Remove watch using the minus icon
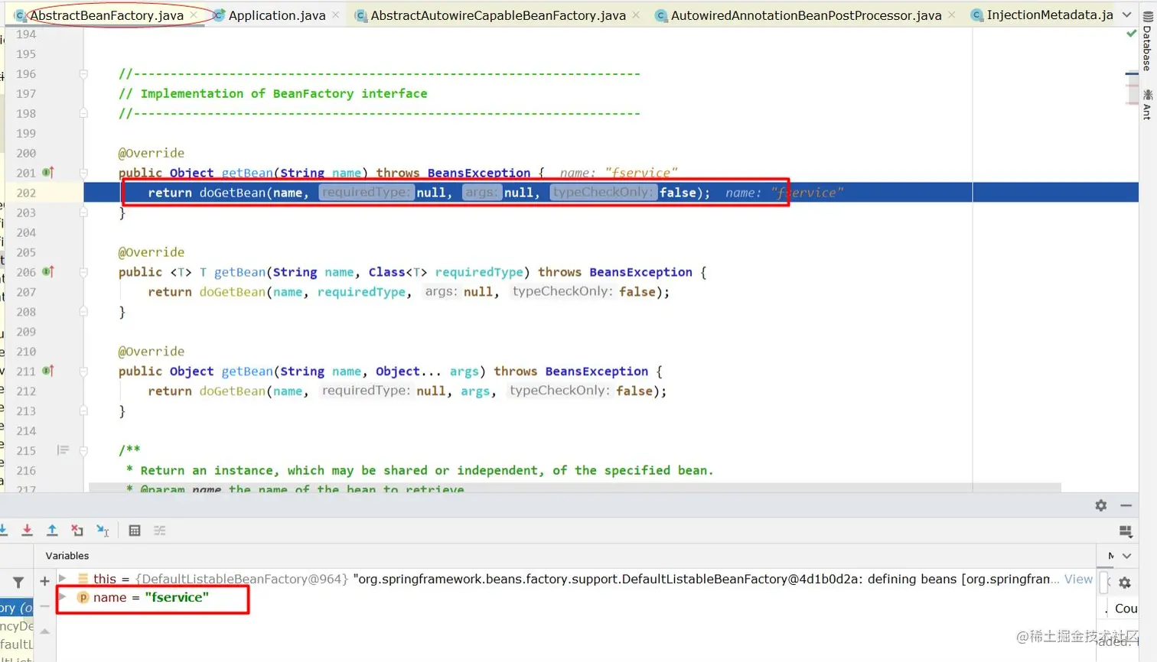Screen dimensions: 1157x662 click(x=44, y=607)
